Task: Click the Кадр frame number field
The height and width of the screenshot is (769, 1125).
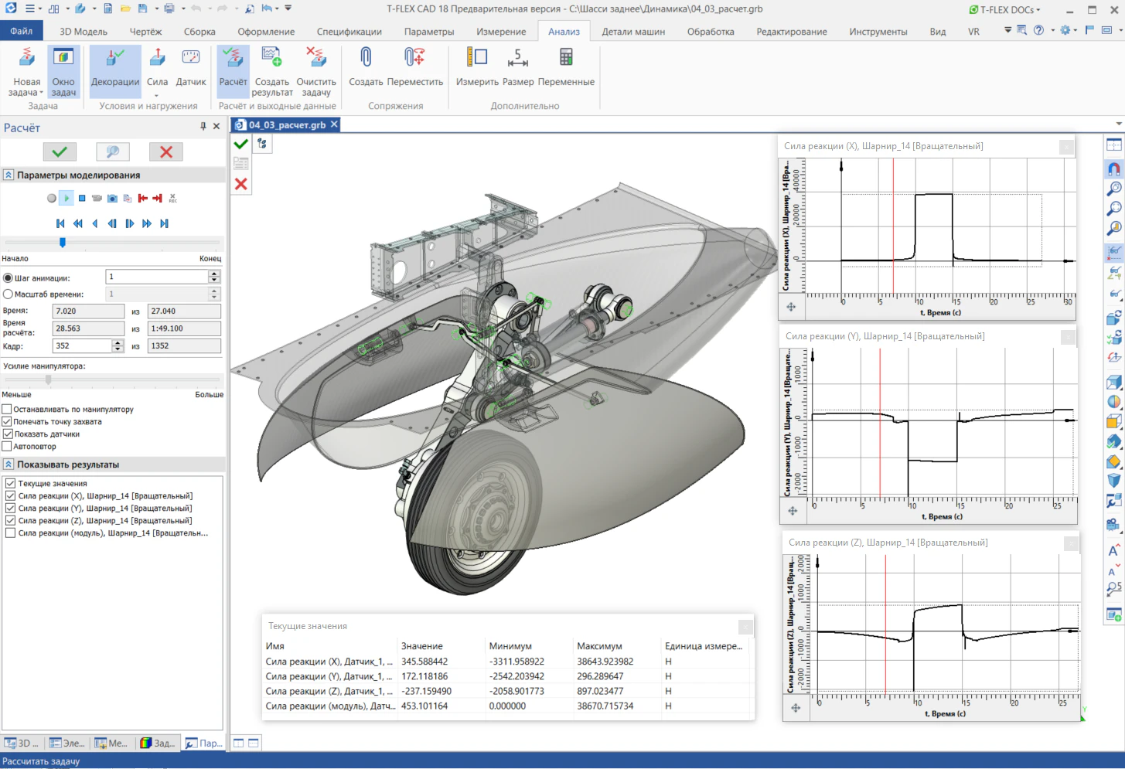Action: pos(82,346)
